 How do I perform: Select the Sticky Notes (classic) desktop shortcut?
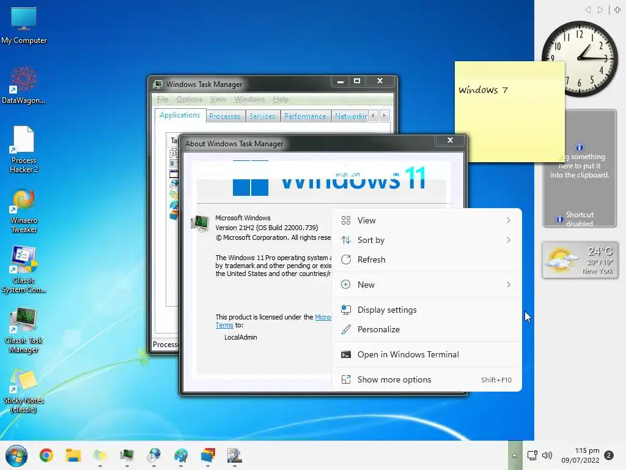pos(24,390)
